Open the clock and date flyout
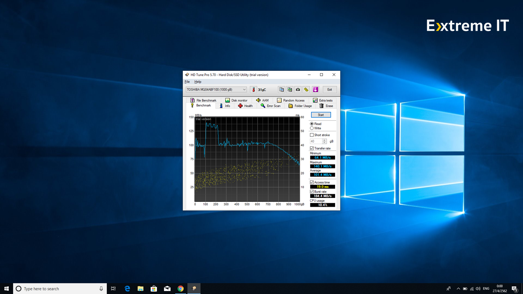 point(500,288)
